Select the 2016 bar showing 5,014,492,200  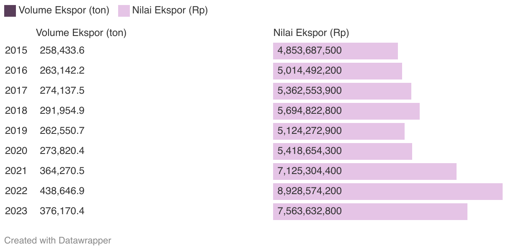coord(338,71)
